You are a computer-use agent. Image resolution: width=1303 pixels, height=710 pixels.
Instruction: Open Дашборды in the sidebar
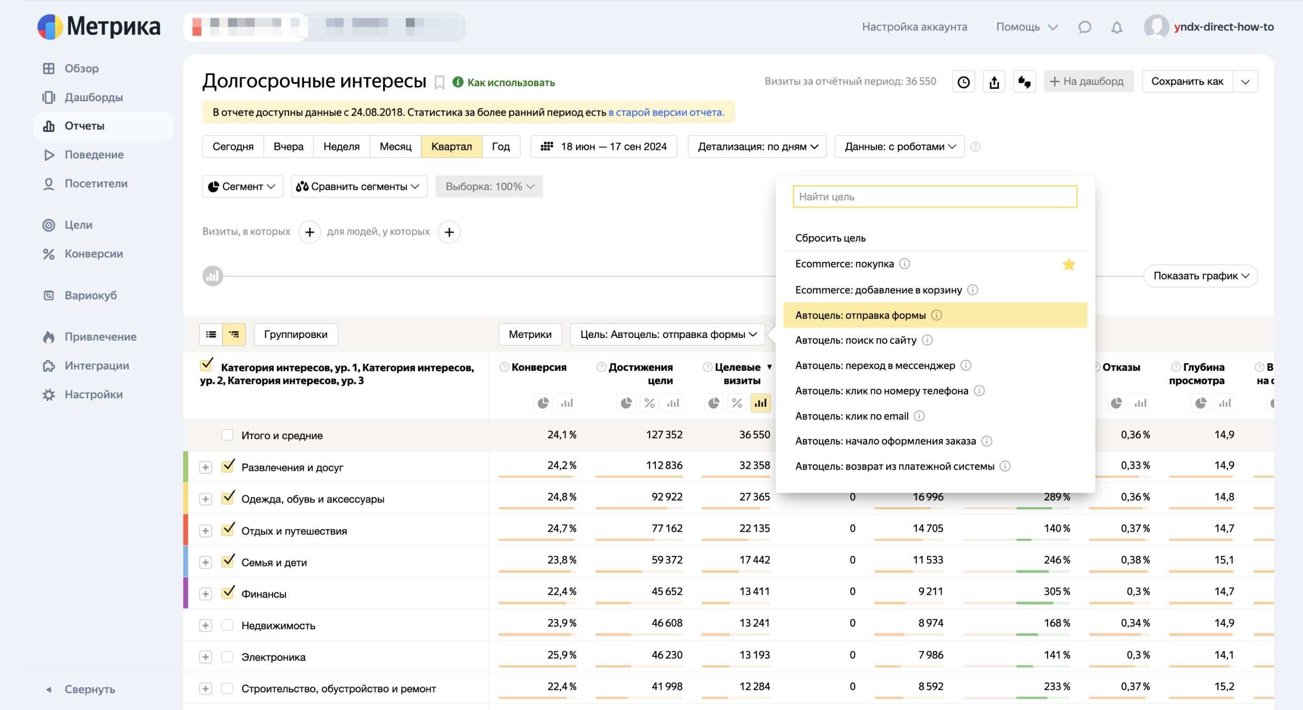click(83, 97)
